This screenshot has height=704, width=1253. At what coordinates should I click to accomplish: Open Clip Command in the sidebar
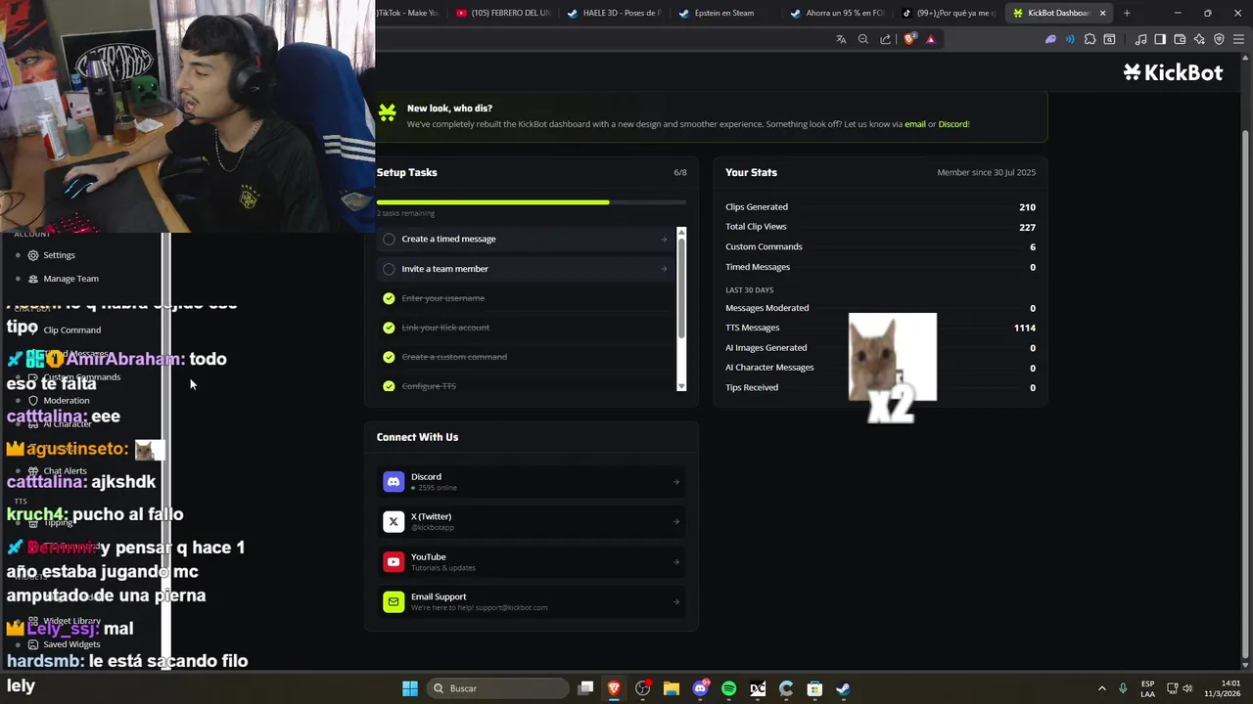pos(72,330)
